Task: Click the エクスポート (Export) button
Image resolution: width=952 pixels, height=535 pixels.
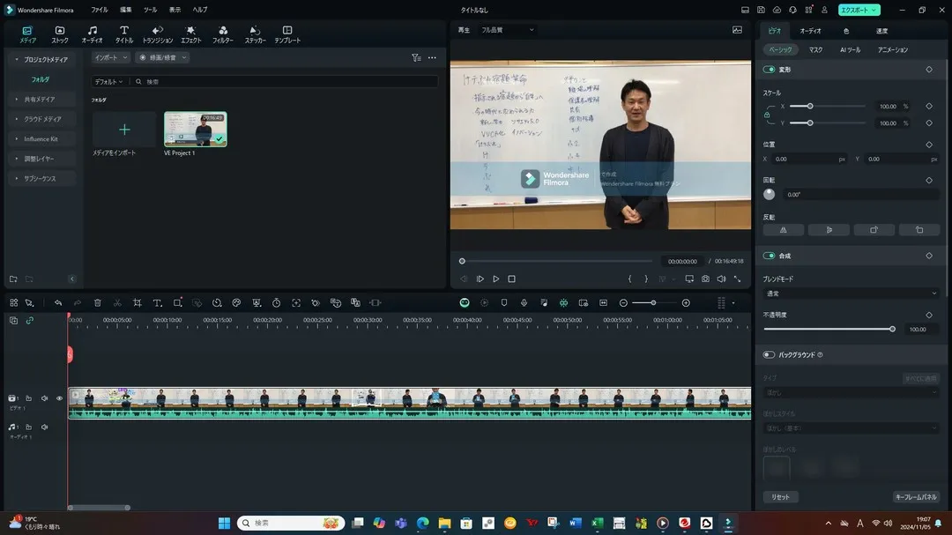Action: [859, 10]
